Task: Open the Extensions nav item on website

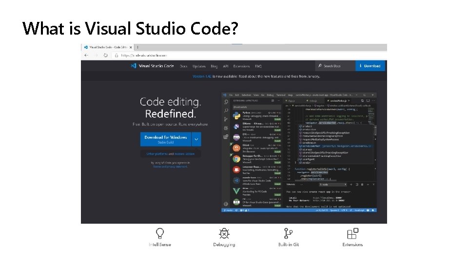Action: [x=241, y=66]
